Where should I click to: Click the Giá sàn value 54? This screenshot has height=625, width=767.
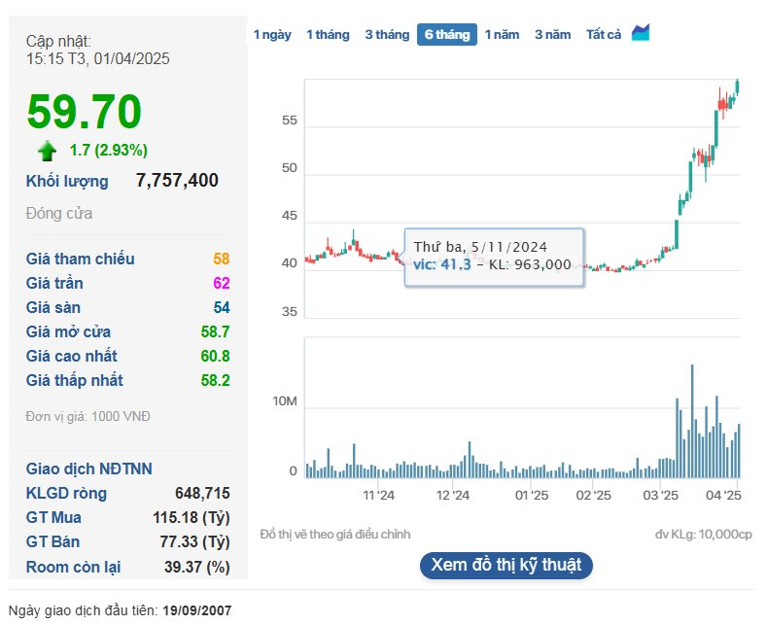click(x=222, y=308)
